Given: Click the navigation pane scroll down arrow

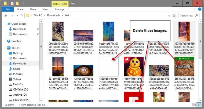Looking at the screenshot, I should tap(41, 100).
